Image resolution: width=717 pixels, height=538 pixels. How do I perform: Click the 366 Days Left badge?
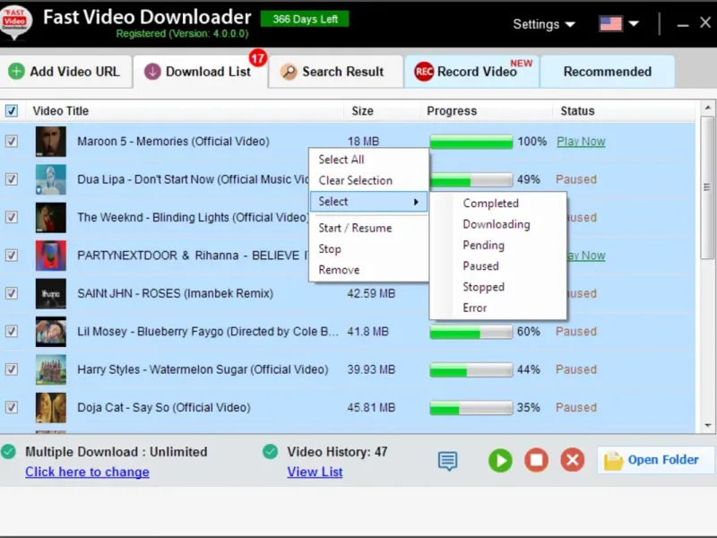(305, 19)
